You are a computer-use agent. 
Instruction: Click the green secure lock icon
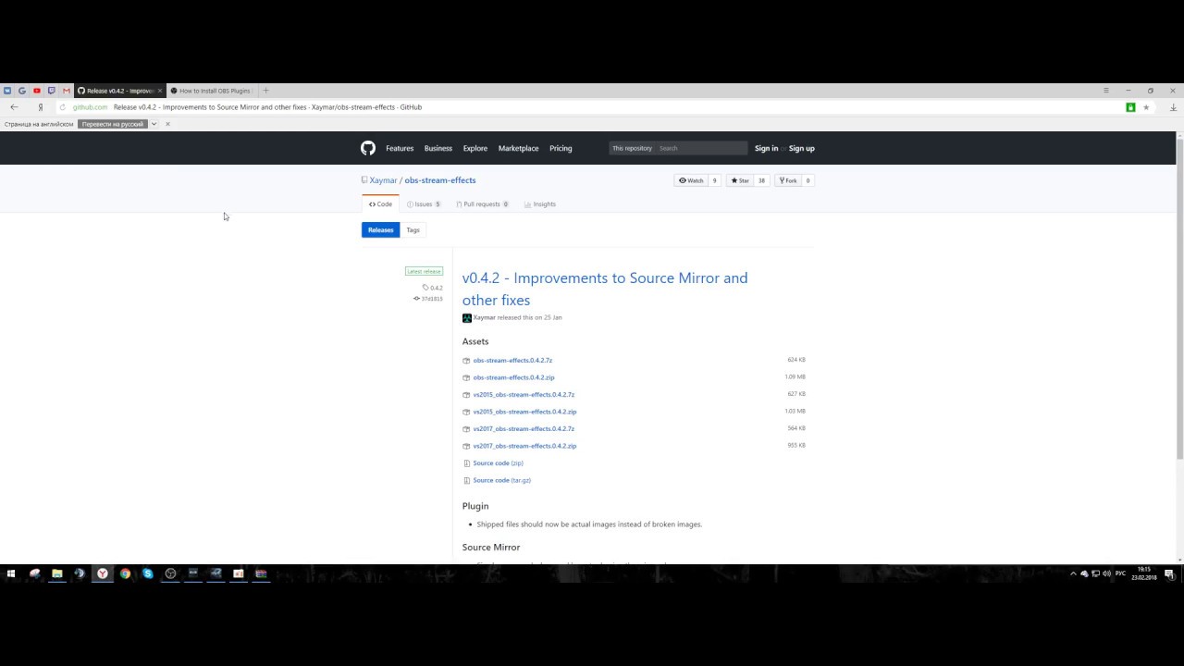pyautogui.click(x=1130, y=107)
